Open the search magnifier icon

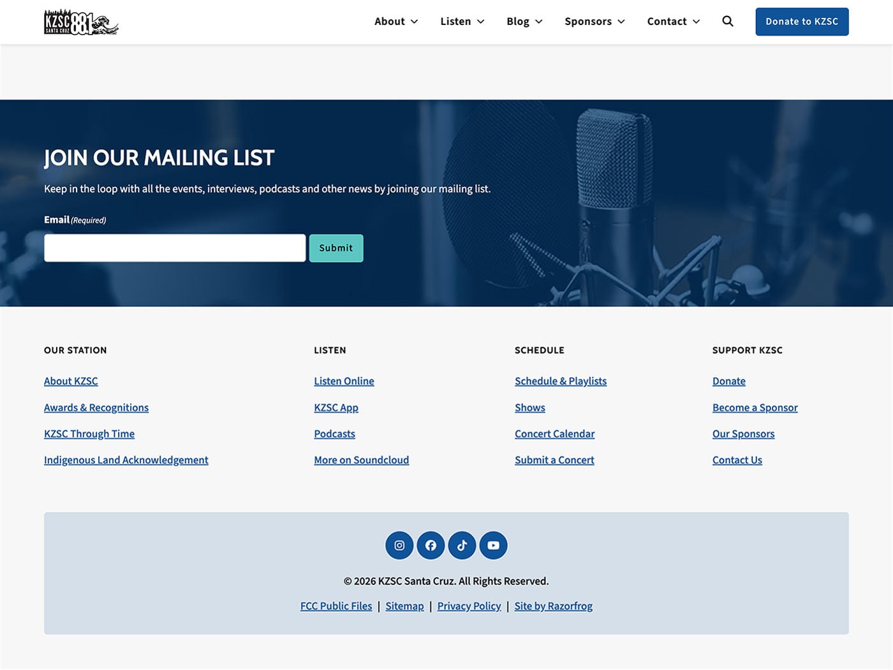click(x=728, y=21)
